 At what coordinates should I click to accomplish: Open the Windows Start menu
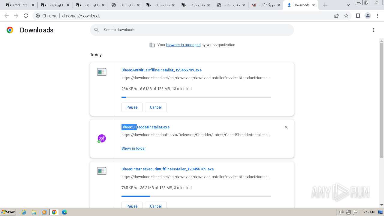pyautogui.click(x=8, y=212)
